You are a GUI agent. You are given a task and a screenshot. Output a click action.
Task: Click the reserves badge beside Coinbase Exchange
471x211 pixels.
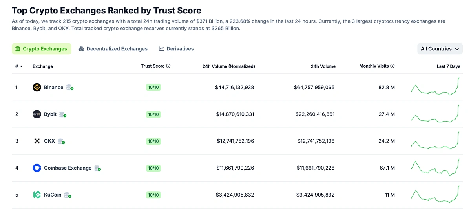(x=98, y=168)
